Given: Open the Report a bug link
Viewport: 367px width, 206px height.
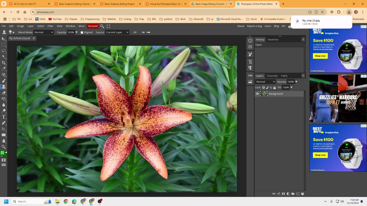Looking at the screenshot, I should (x=254, y=26).
